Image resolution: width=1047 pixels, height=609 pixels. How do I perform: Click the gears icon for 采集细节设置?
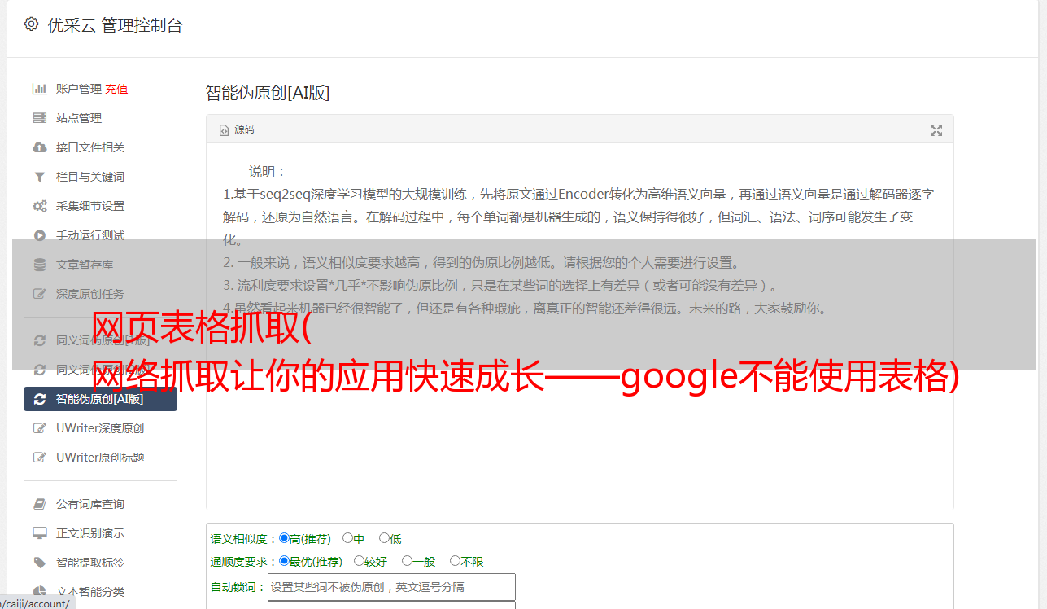39,206
